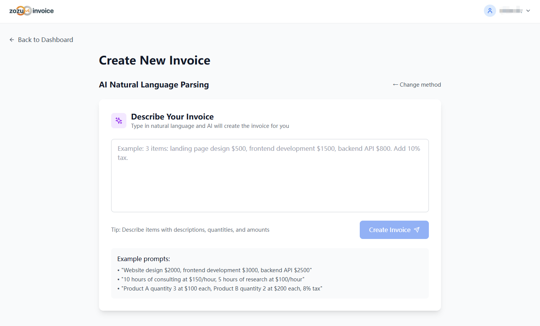Select the Website design $2000 example prompt
Image resolution: width=540 pixels, height=326 pixels.
(216, 270)
